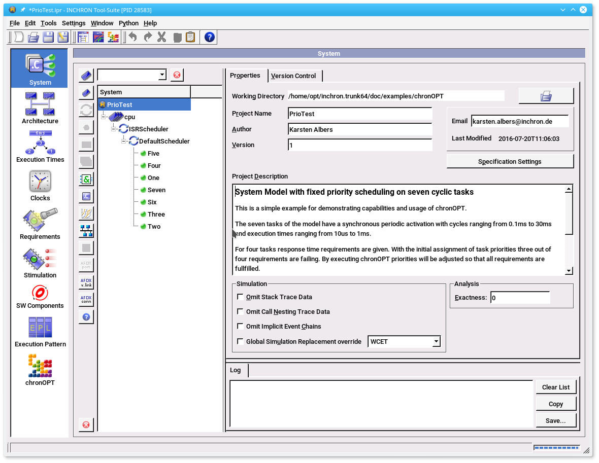The image size is (599, 463).
Task: Click the red X icon beside the tree filter combo box
Action: [177, 75]
